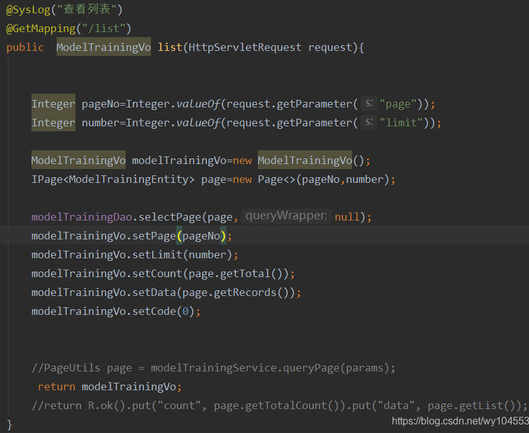Click the commented PageUtils line
The height and width of the screenshot is (433, 529).
click(214, 368)
